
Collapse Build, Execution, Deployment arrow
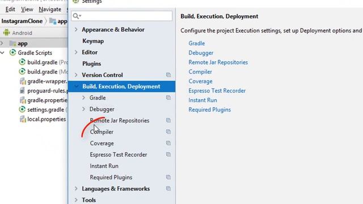pyautogui.click(x=76, y=86)
